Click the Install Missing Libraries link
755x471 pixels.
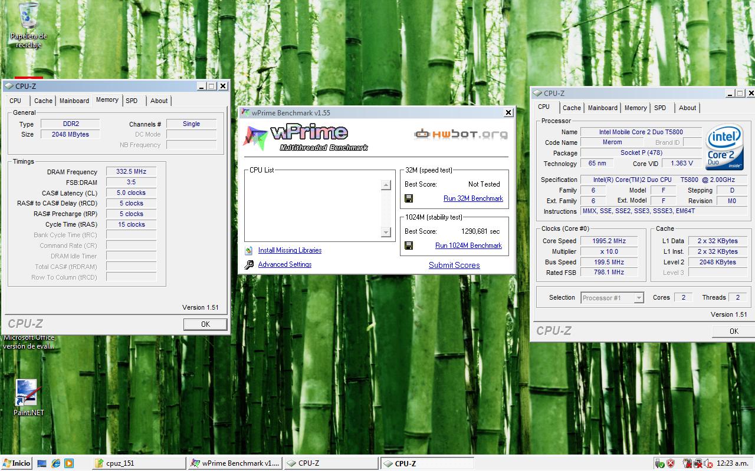click(290, 250)
